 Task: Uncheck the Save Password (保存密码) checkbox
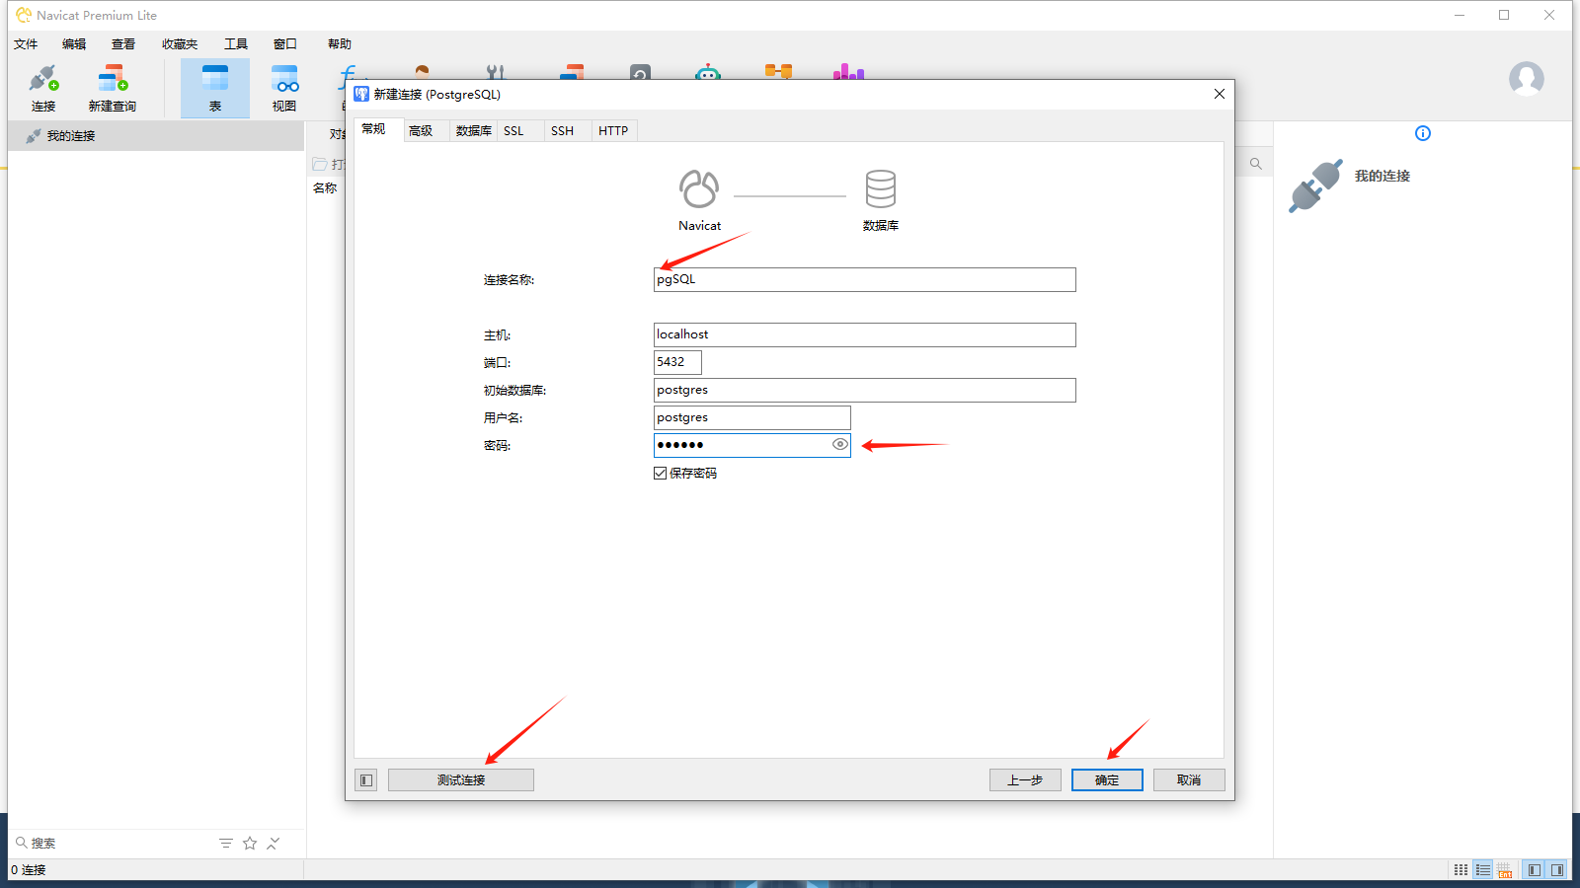click(x=660, y=474)
